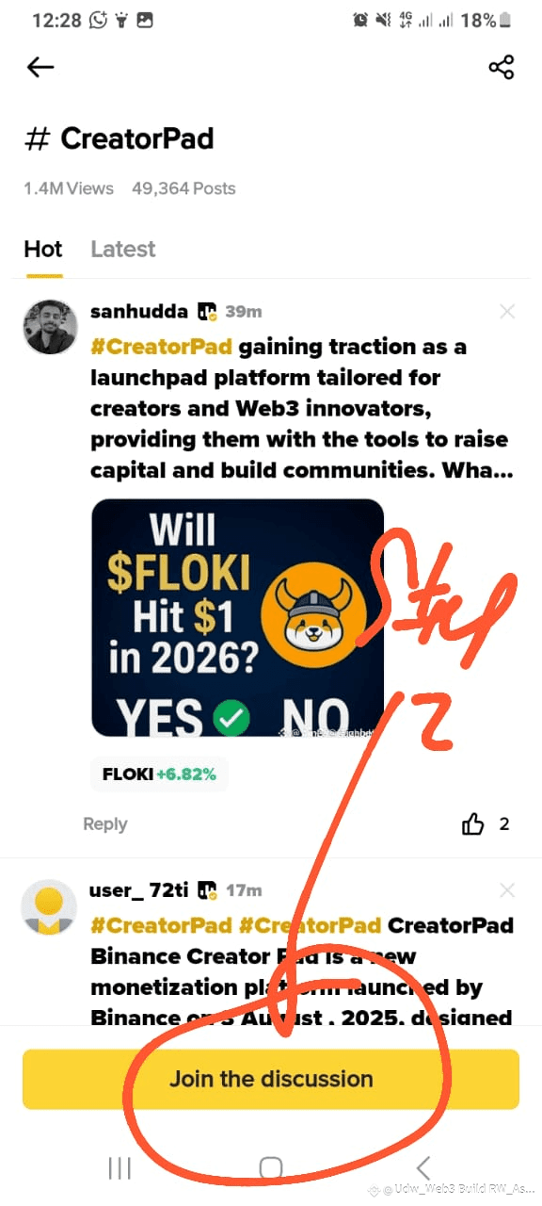
Task: Tap the Android home button
Action: point(271,1168)
